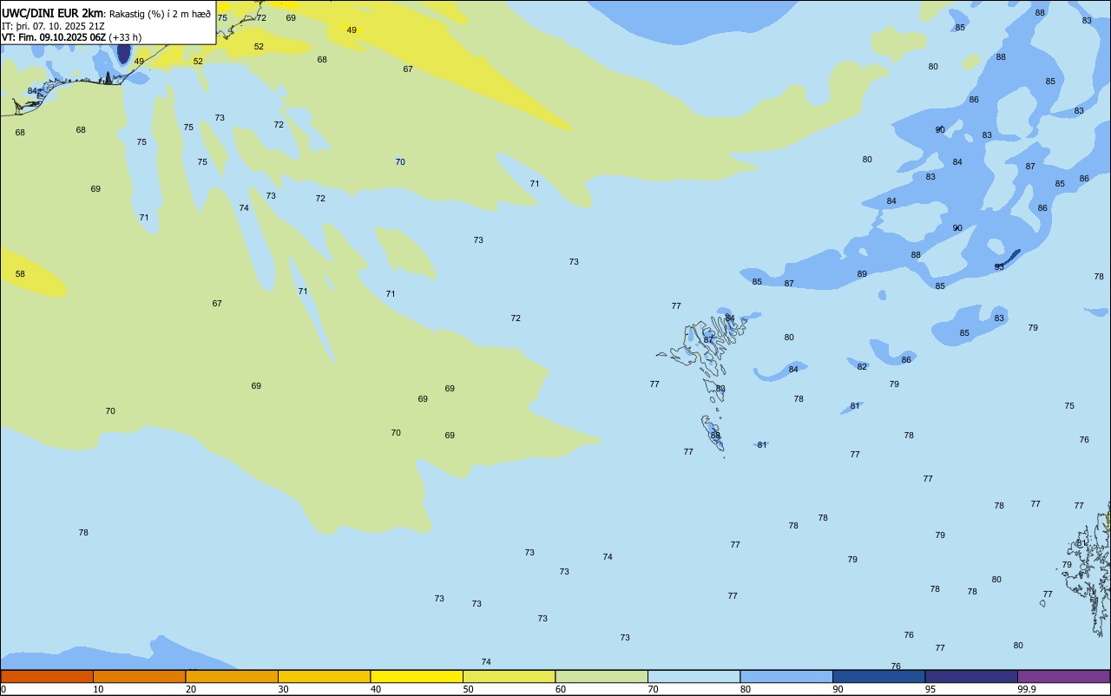Click the legend tick label 99.9
The image size is (1111, 696).
tap(1027, 689)
